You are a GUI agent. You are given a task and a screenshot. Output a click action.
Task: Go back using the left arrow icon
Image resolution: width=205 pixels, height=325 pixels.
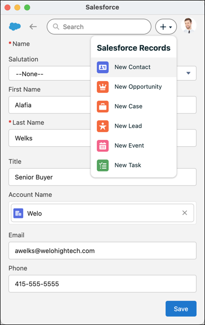point(33,27)
